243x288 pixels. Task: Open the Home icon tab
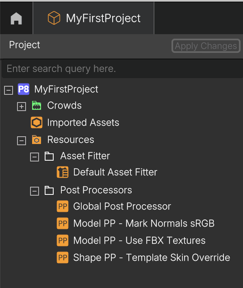[x=16, y=18]
